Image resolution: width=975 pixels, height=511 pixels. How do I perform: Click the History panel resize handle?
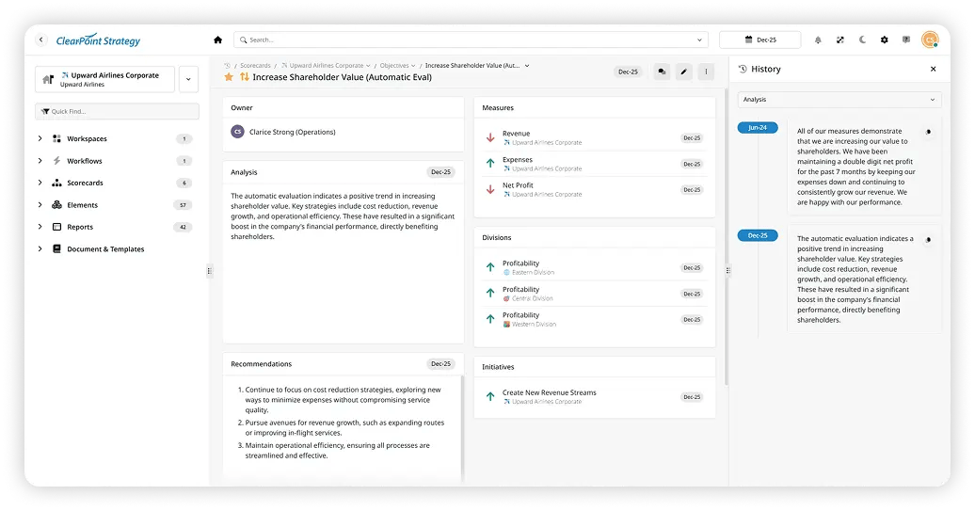coord(728,270)
